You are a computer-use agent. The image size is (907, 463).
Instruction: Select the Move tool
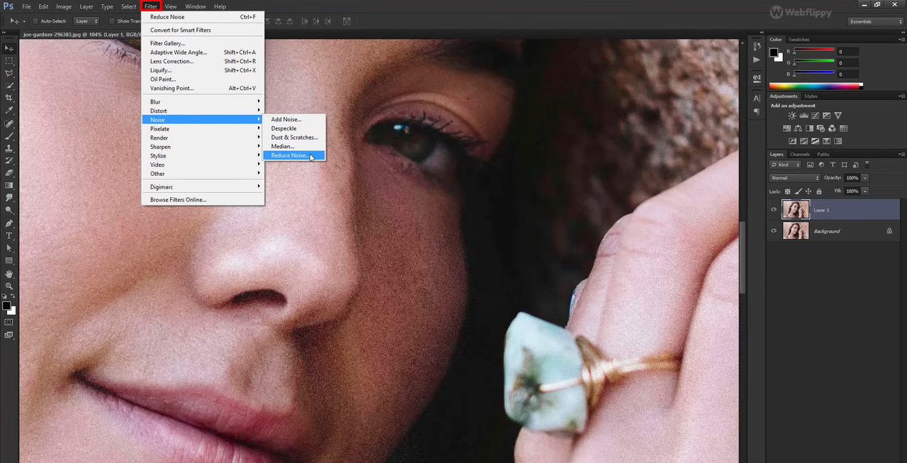9,48
